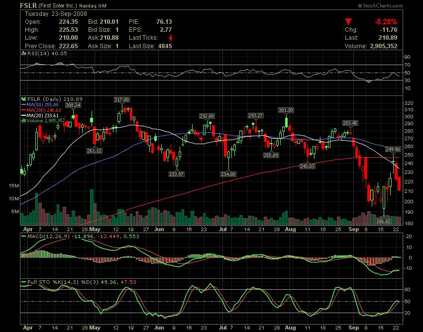Click the red MA(200) legend line
The height and width of the screenshot is (332, 423).
pos(24,110)
